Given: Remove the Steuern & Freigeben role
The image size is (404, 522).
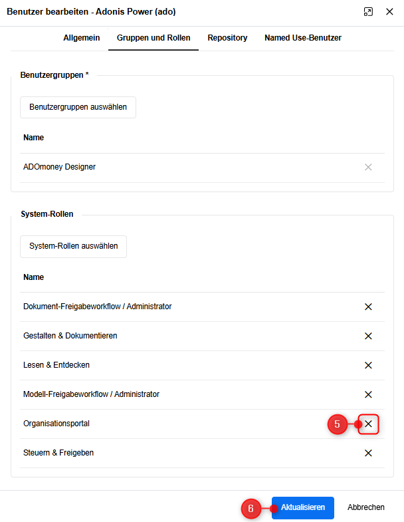Looking at the screenshot, I should (368, 453).
